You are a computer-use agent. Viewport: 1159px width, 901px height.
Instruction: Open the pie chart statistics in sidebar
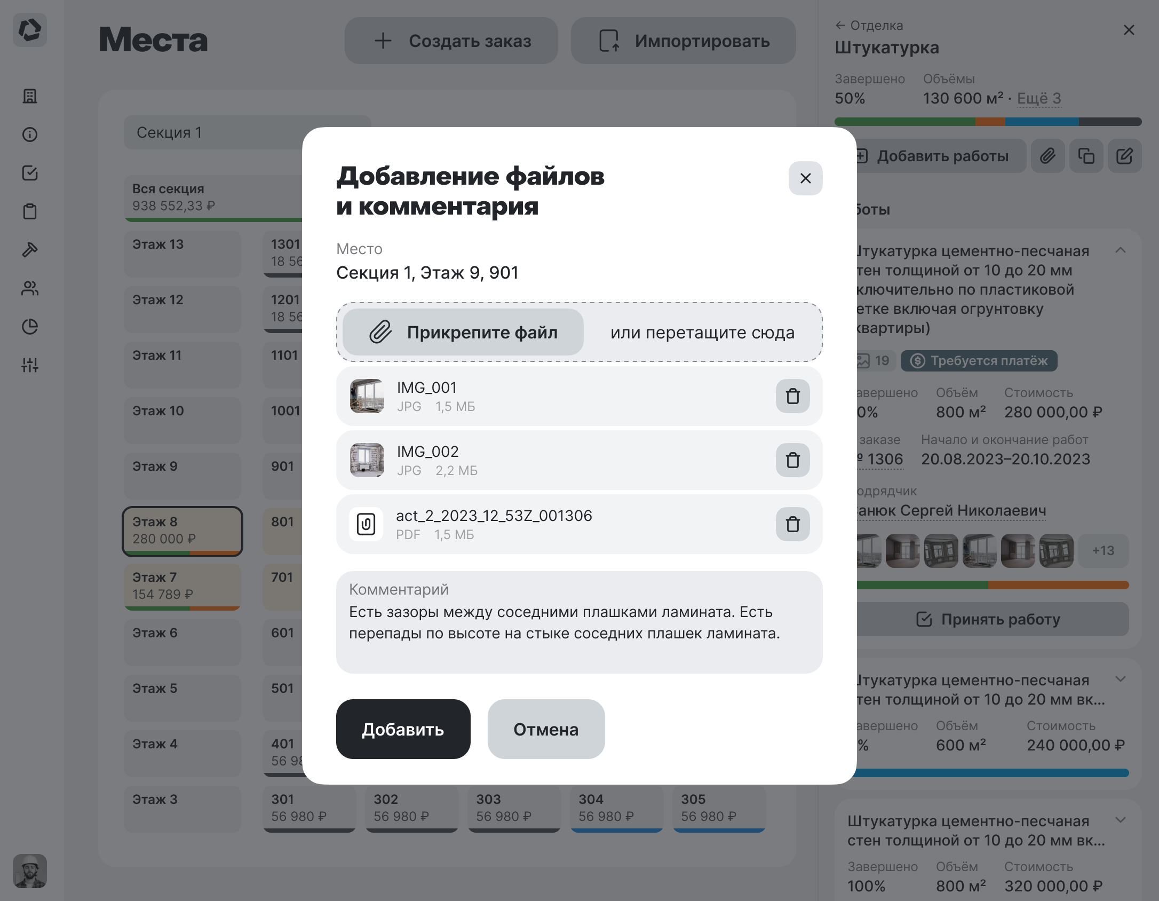click(30, 327)
